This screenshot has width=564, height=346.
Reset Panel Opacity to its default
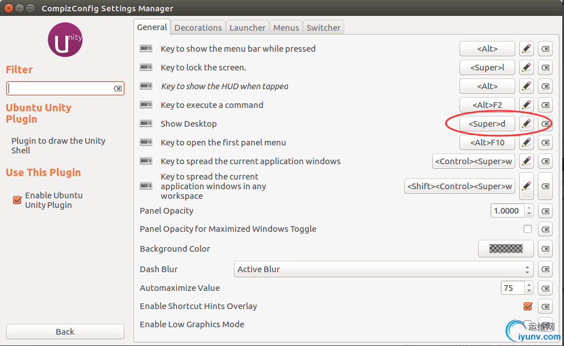point(545,211)
